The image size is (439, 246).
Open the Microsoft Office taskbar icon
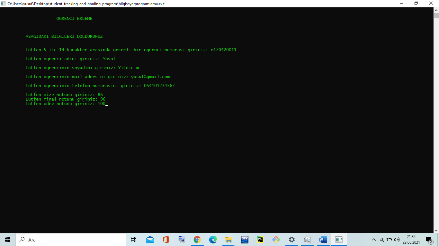point(166,240)
